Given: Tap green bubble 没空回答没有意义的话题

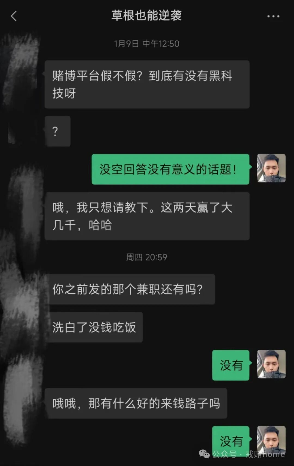Looking at the screenshot, I should pyautogui.click(x=170, y=169).
